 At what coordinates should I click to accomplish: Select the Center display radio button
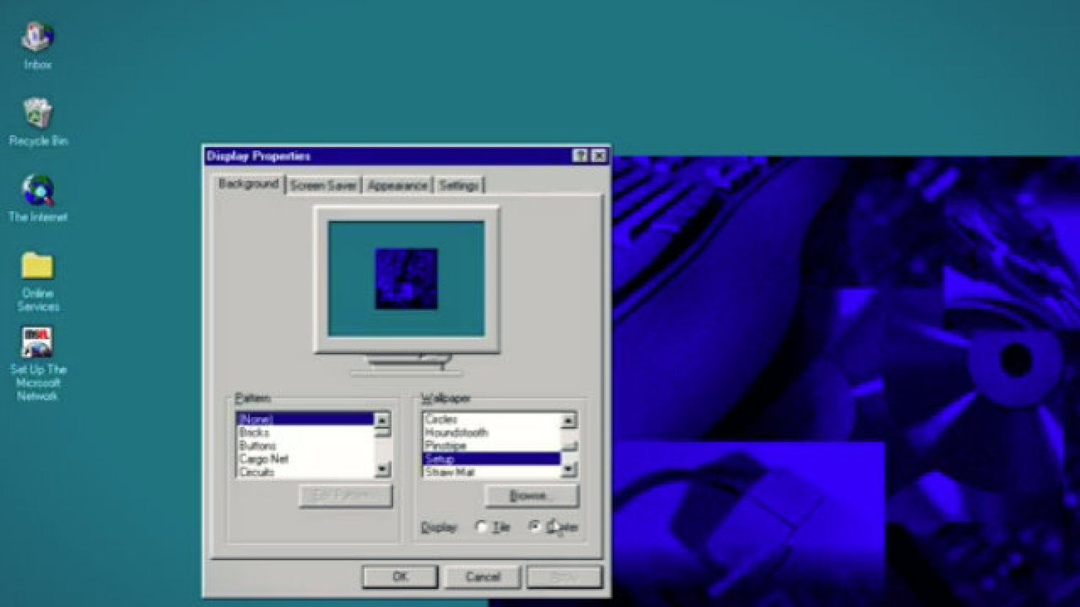(x=534, y=527)
